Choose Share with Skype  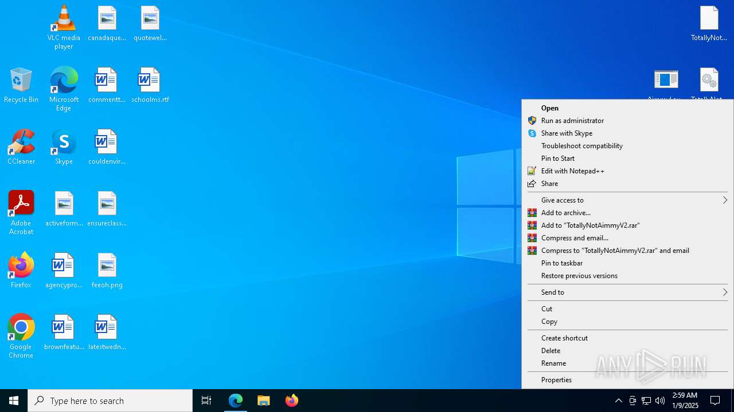[627, 133]
